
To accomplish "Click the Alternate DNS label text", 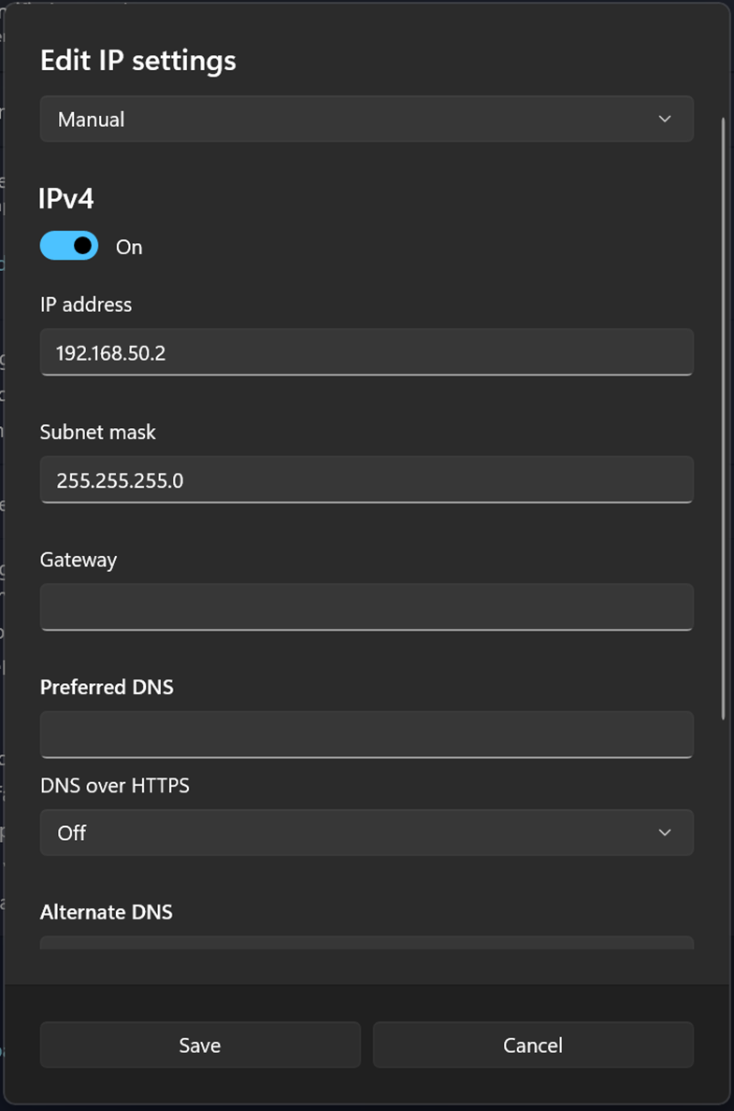I will (x=107, y=912).
